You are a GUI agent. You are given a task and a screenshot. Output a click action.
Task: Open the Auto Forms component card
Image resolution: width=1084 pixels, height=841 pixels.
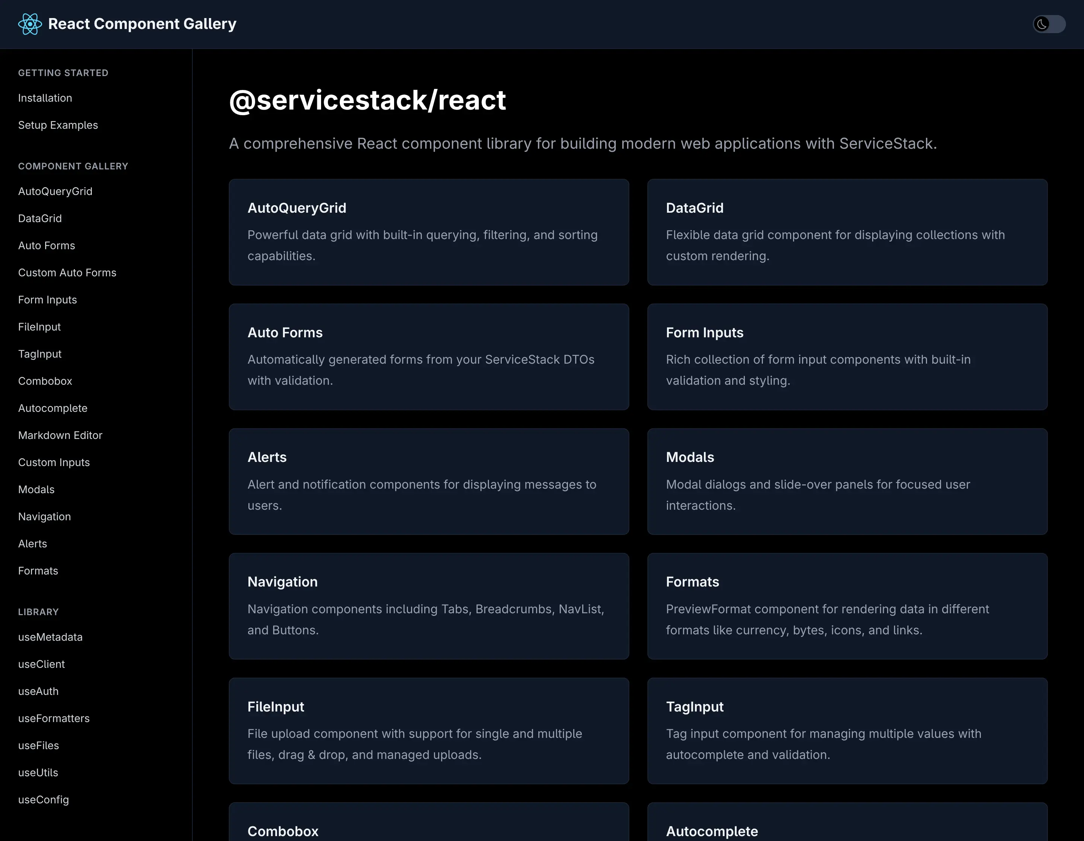pyautogui.click(x=429, y=357)
